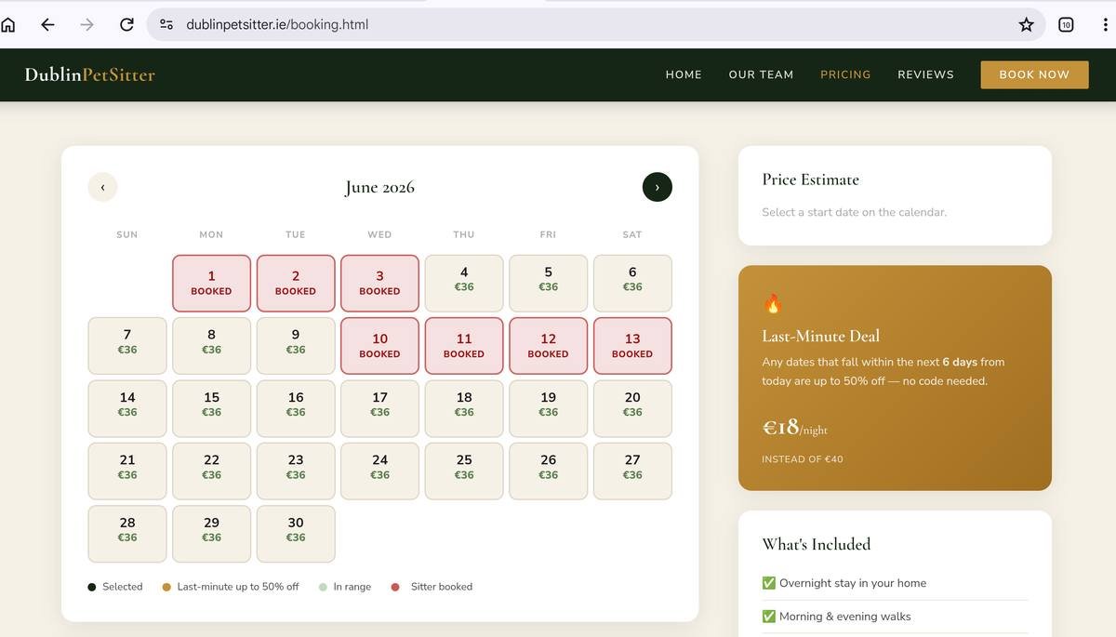This screenshot has height=637, width=1116.
Task: Open the tab count button showing 10
Action: point(1066,25)
